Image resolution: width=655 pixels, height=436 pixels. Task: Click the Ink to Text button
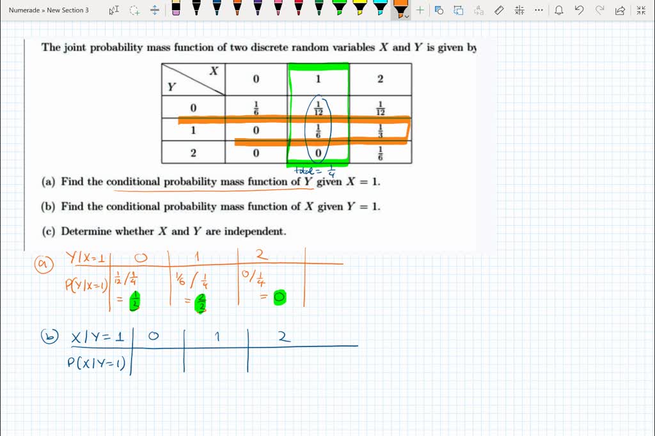coord(478,10)
